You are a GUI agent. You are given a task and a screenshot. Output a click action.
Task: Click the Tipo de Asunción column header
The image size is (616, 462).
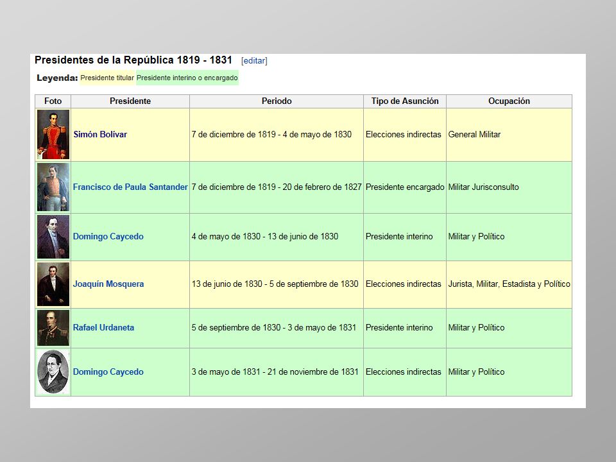tap(405, 101)
